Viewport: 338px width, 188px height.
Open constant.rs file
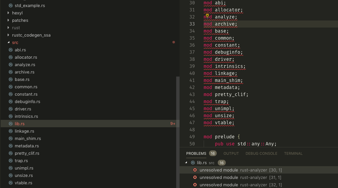point(26,94)
